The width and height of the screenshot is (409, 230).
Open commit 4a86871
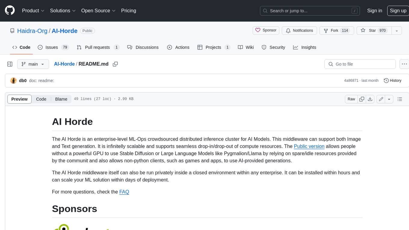click(351, 80)
